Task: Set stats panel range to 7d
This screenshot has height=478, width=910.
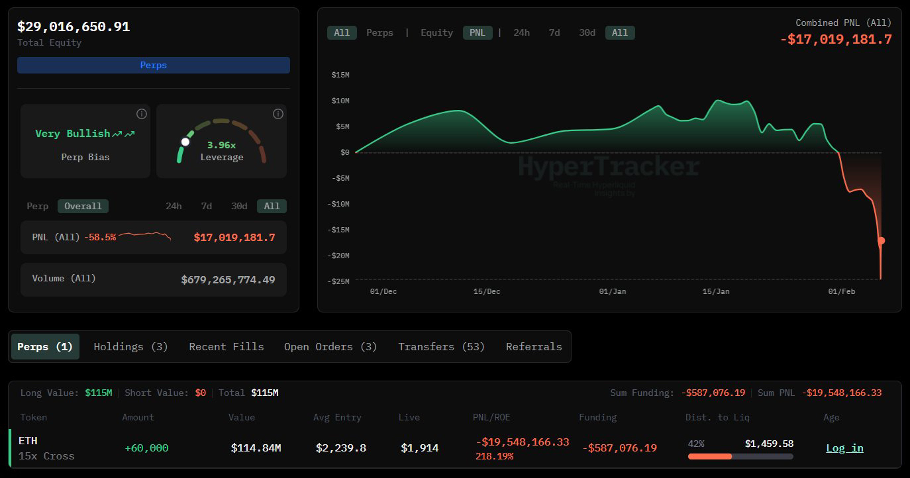Action: coord(207,206)
